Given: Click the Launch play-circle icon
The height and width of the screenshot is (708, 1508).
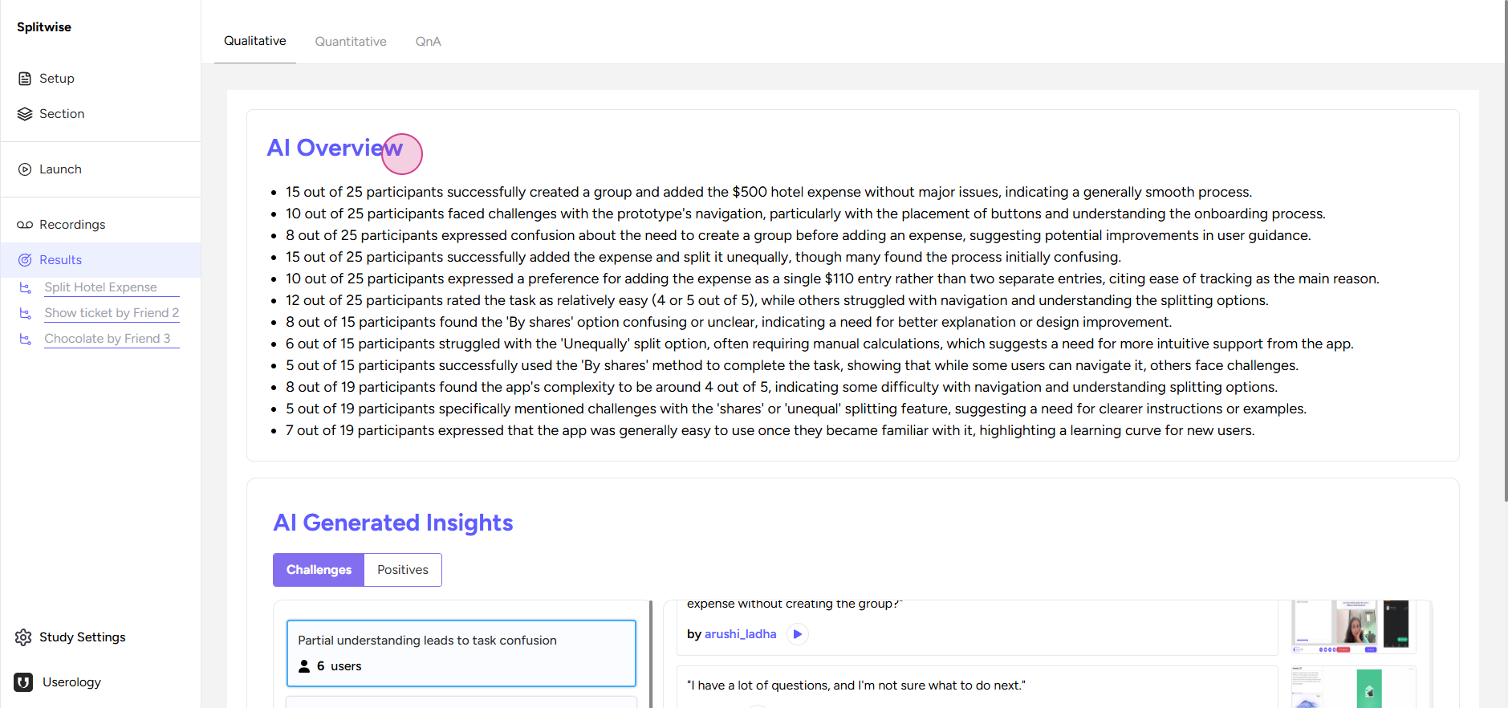Looking at the screenshot, I should 25,169.
